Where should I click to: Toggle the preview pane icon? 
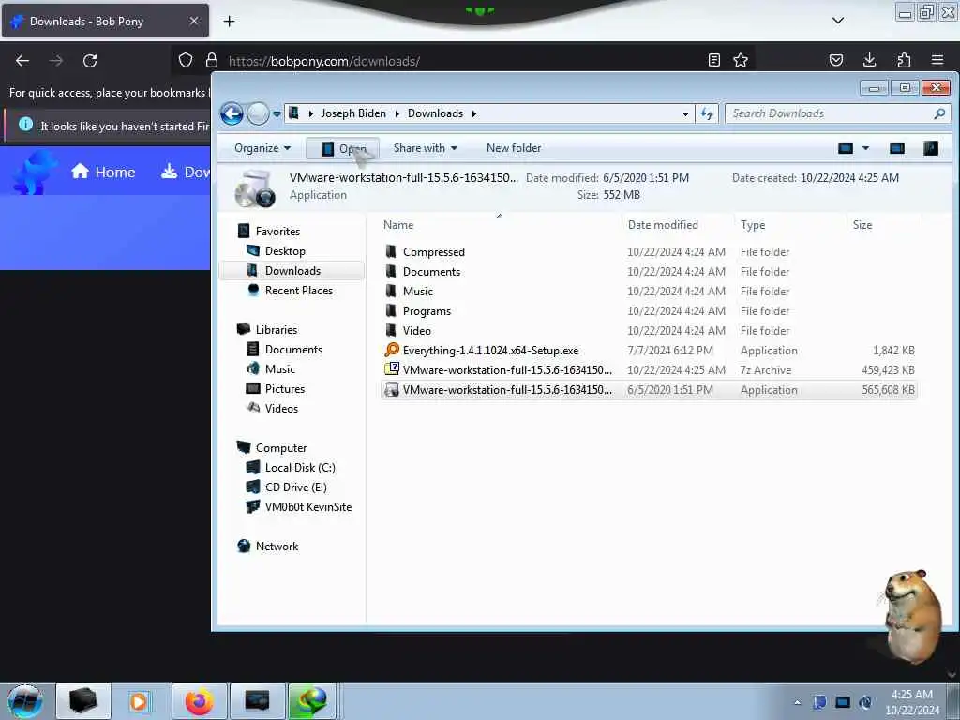tap(897, 148)
